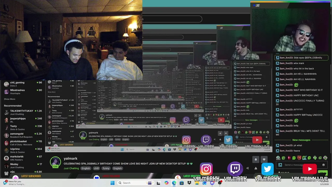Screen dimensions: 332x187
Task: Open the Just Chatting category link
Action: tap(71, 168)
